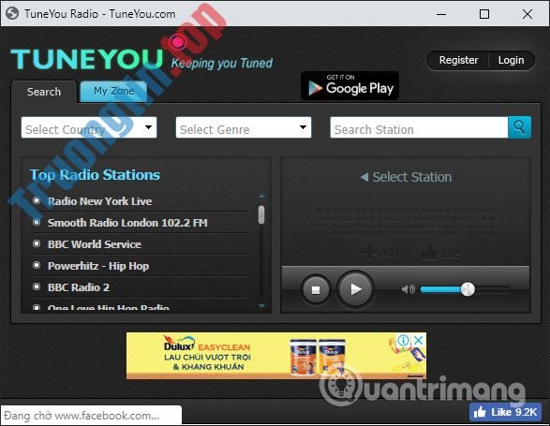550x426 pixels.
Task: Click station list scroll down arrow
Action: 261,306
